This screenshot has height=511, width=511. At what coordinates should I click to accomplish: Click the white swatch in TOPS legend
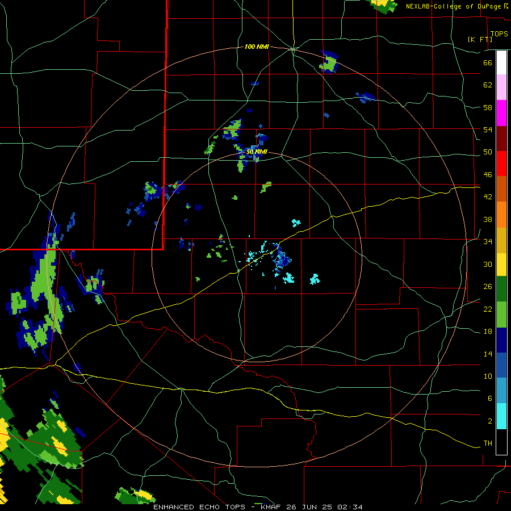[x=501, y=62]
